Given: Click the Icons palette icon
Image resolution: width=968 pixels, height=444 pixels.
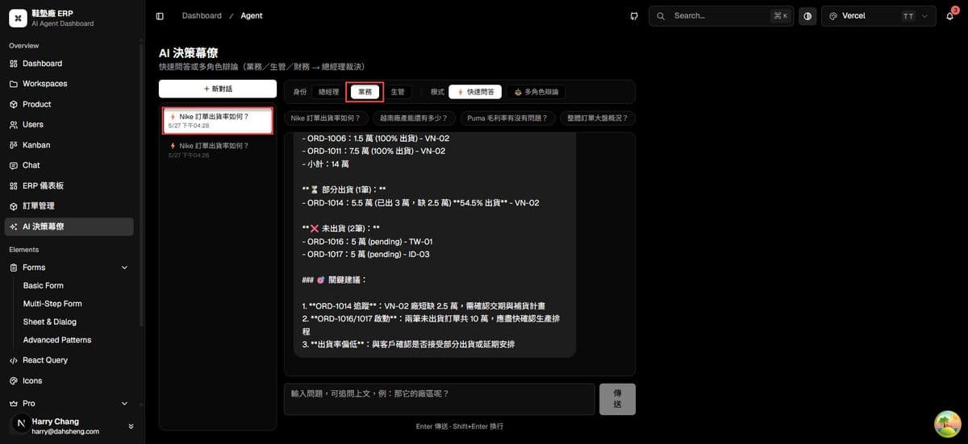Looking at the screenshot, I should (14, 381).
